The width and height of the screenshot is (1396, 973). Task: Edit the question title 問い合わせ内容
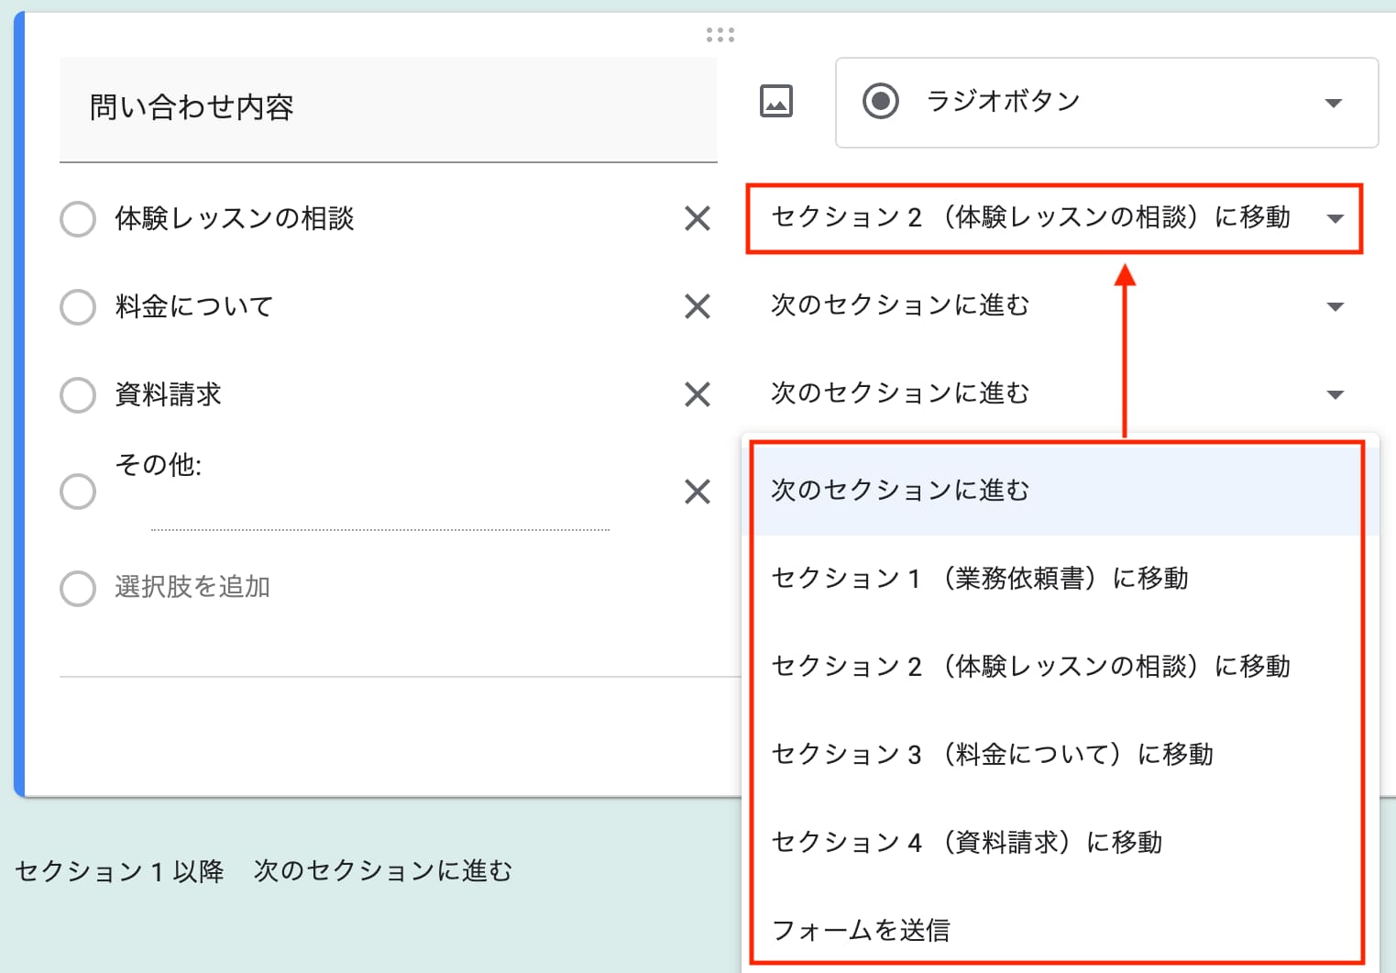click(x=389, y=109)
